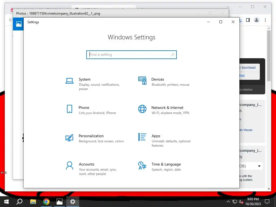
Task: Close the Settings window
Action: point(233,22)
